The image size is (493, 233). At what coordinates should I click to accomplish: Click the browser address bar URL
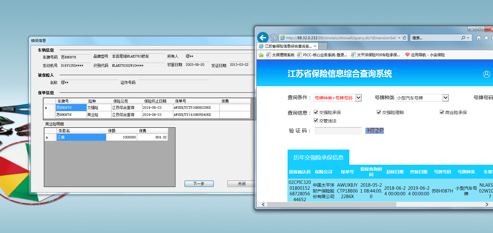tap(341, 38)
